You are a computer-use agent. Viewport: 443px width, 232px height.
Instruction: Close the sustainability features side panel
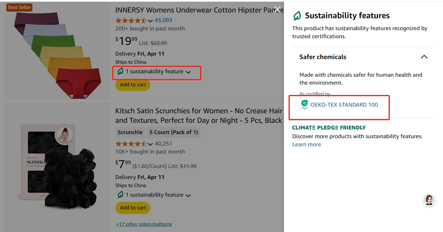(277, 9)
